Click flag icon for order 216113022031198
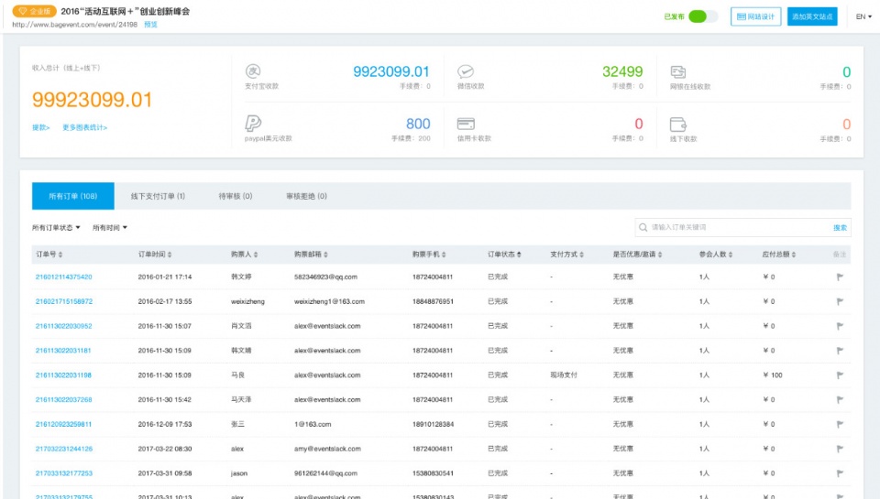 [x=840, y=375]
